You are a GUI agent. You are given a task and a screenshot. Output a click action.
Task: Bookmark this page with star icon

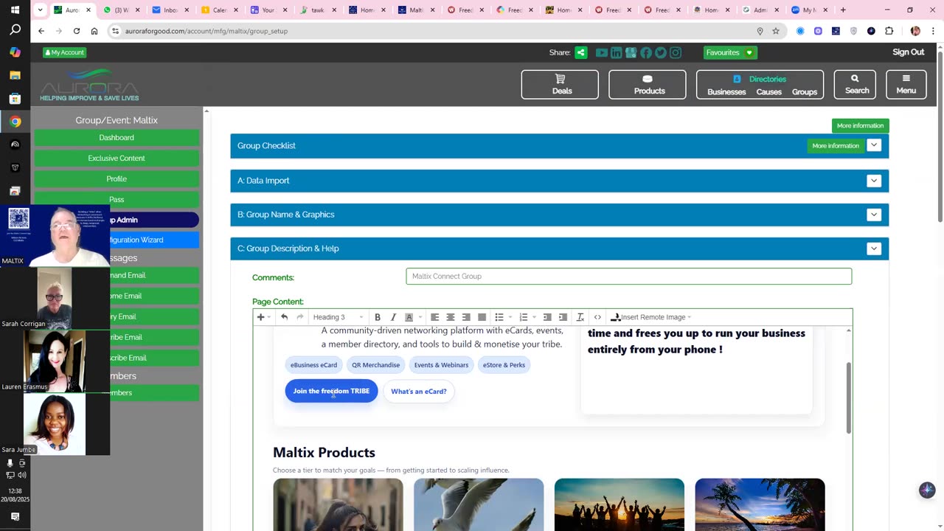(x=776, y=31)
